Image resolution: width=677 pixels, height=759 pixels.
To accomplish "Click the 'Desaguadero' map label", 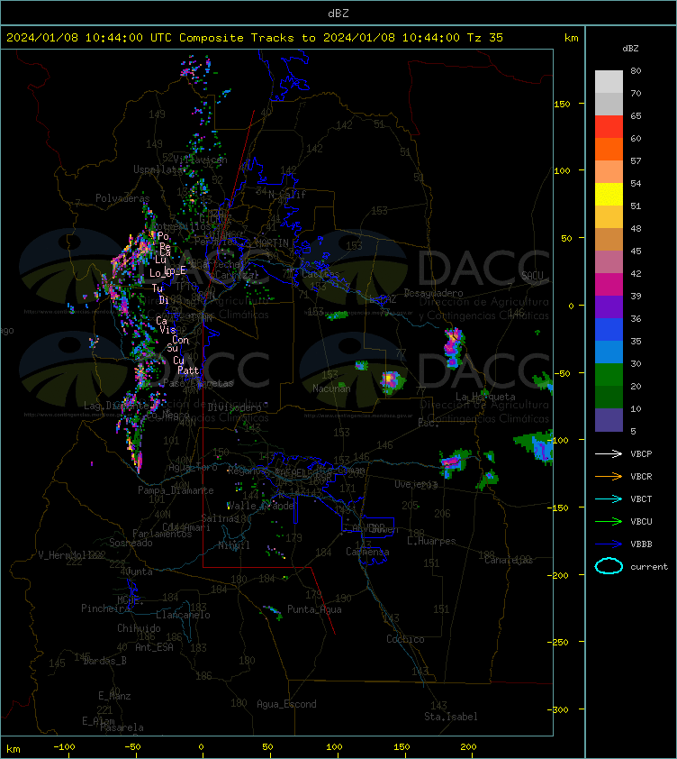I will point(433,293).
